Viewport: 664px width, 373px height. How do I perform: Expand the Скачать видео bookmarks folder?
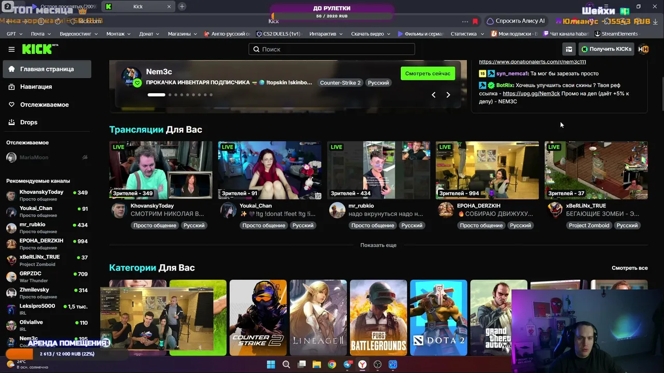370,34
